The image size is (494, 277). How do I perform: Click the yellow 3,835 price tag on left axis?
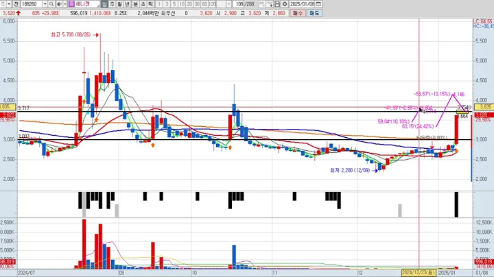click(x=8, y=107)
